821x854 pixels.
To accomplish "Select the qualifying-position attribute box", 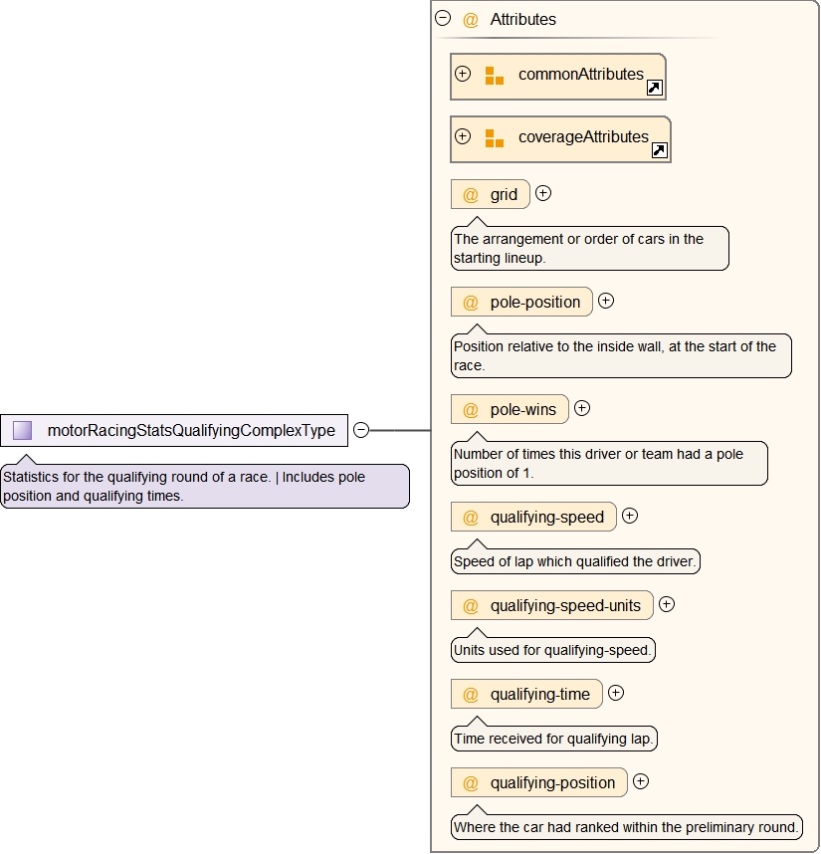I will click(551, 783).
